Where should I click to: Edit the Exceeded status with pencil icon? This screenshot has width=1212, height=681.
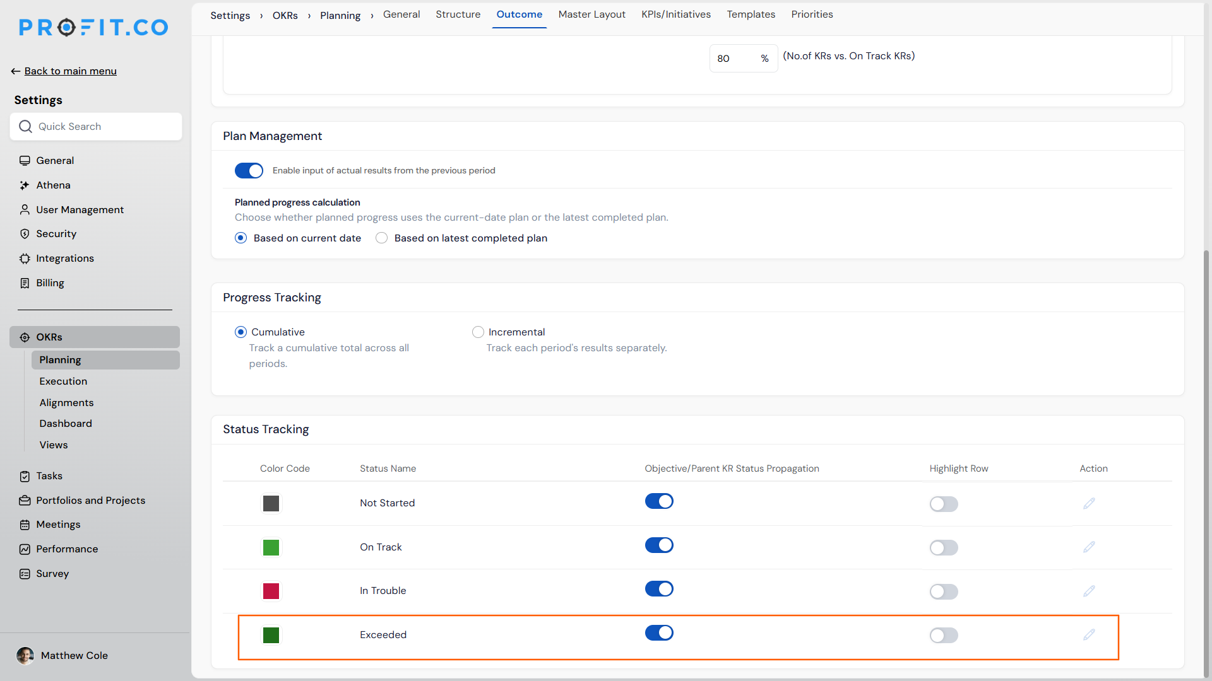click(x=1089, y=634)
